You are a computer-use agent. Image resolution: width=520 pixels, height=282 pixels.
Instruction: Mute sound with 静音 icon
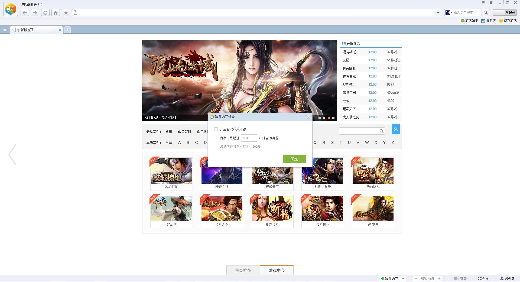pos(460,278)
